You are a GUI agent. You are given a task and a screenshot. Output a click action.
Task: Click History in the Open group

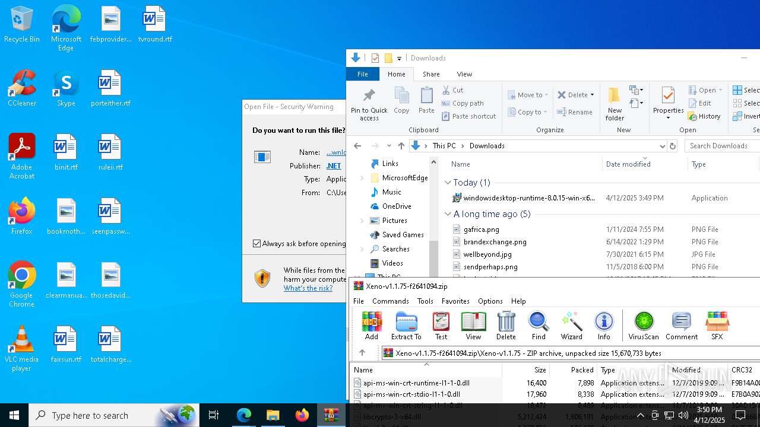[704, 116]
